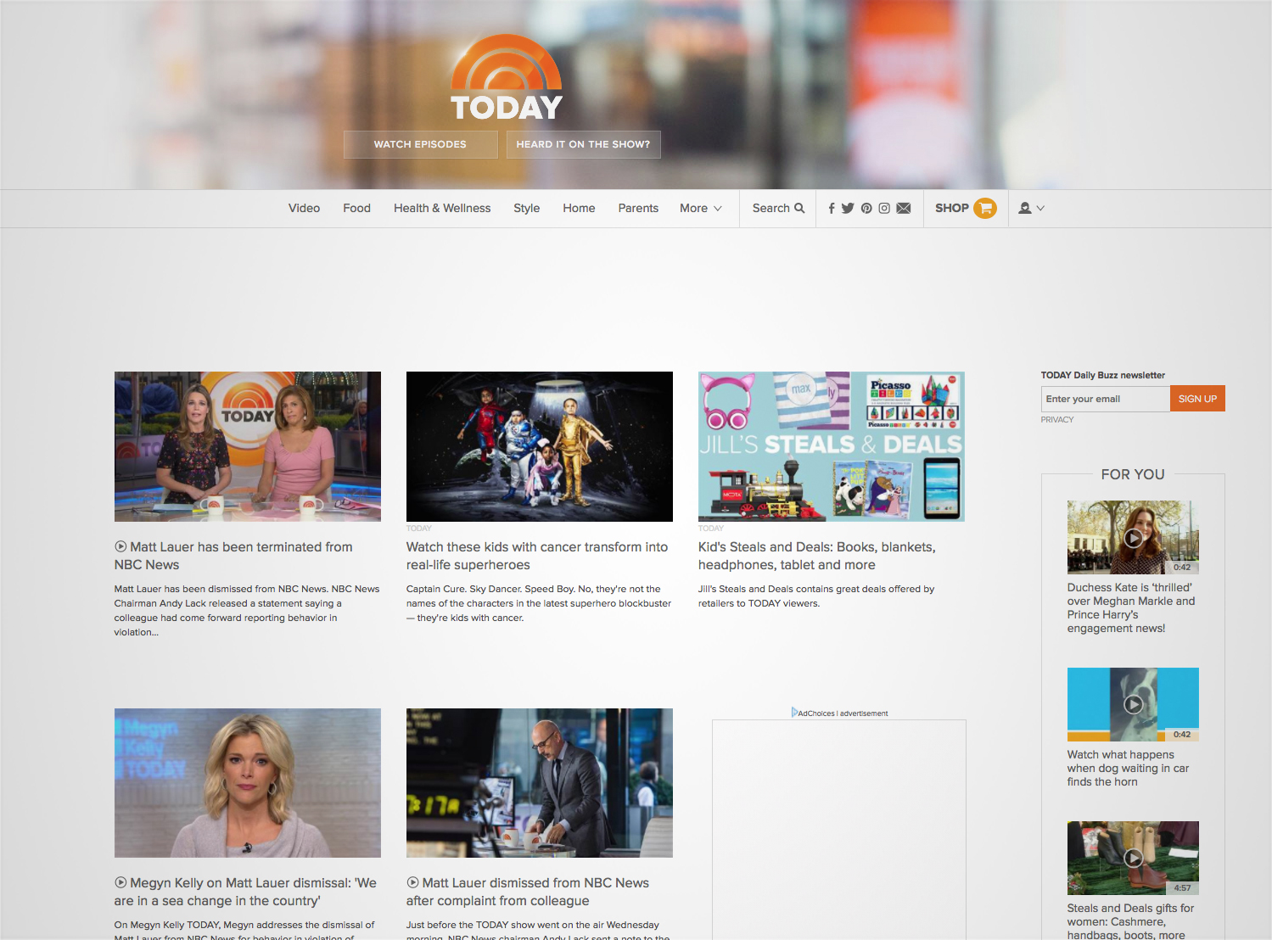Play the Duchess Kate video
The height and width of the screenshot is (940, 1272).
click(1133, 537)
